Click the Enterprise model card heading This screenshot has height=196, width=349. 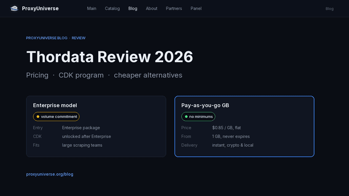pos(55,105)
